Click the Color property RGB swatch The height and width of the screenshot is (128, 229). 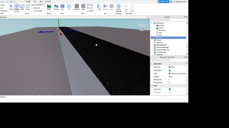click(170, 74)
